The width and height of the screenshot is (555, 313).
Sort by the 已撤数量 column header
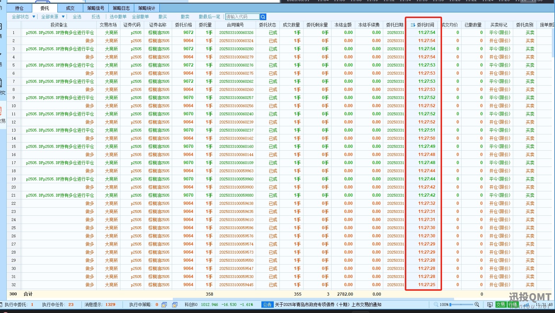[x=473, y=25]
